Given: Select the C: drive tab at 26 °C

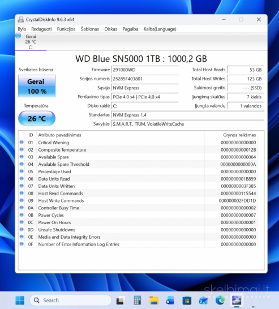Looking at the screenshot, I should [x=31, y=42].
